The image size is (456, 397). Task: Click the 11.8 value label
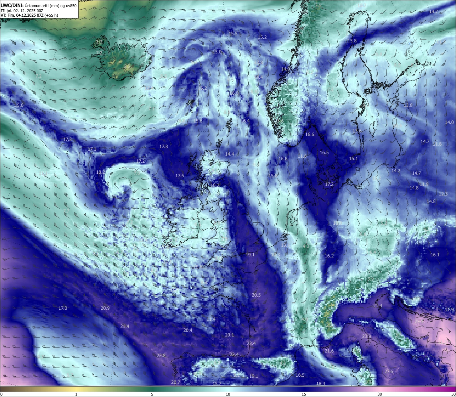point(302,156)
